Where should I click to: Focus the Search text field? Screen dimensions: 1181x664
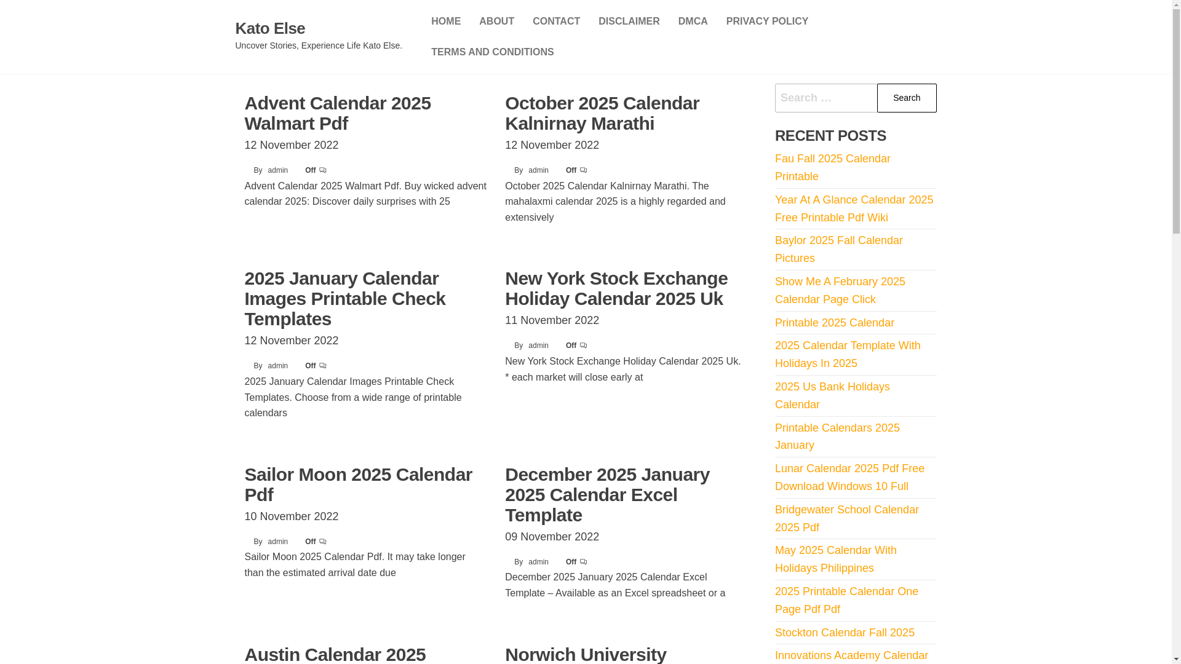pyautogui.click(x=825, y=98)
